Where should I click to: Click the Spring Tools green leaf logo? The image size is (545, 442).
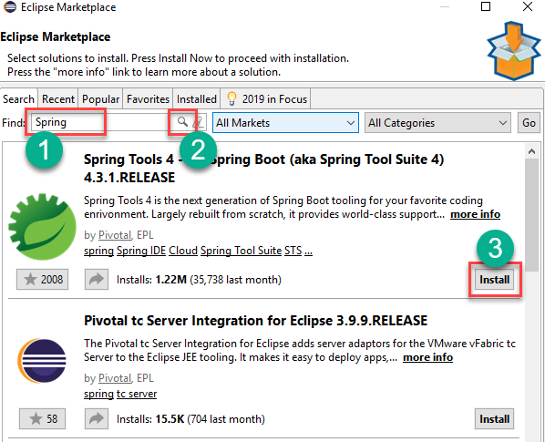42,227
